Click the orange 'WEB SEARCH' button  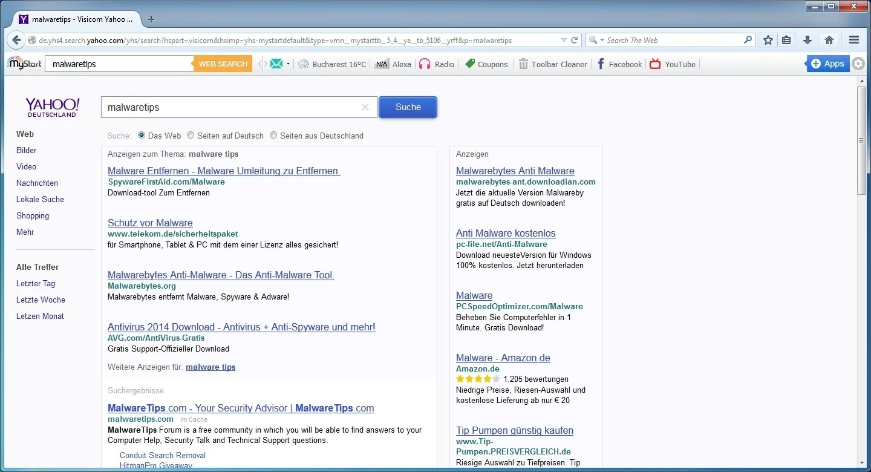point(223,64)
